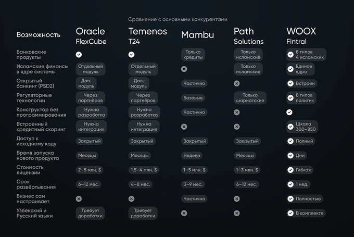
Task: Click Path Solutions' X icon for Открытый банкинг
Action: 237,83
